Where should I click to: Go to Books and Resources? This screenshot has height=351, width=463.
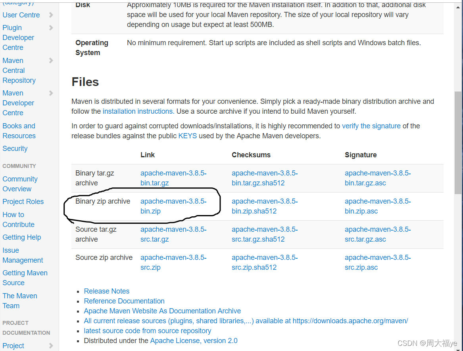point(19,131)
